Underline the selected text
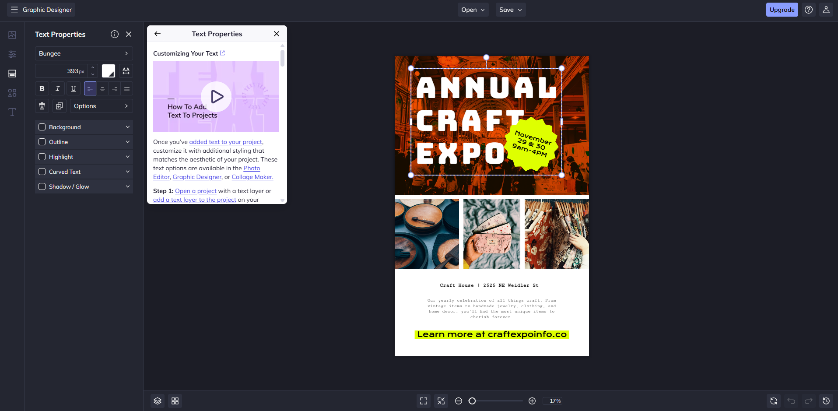The image size is (838, 411). coord(74,88)
